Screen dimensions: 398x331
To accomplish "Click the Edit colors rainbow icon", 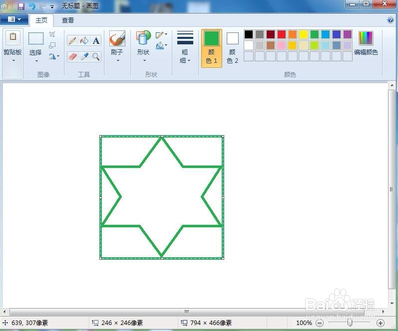I will 366,38.
